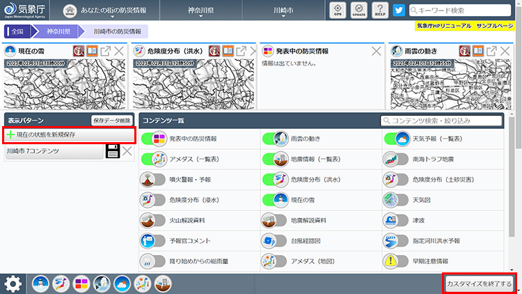Open settings gear in bottom bar
The height and width of the screenshot is (294, 522).
13,284
